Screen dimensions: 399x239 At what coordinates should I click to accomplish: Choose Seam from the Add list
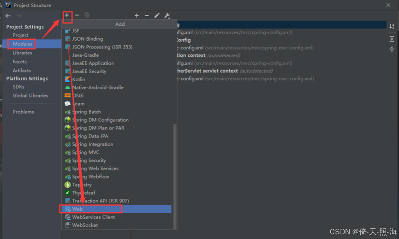coord(117,104)
